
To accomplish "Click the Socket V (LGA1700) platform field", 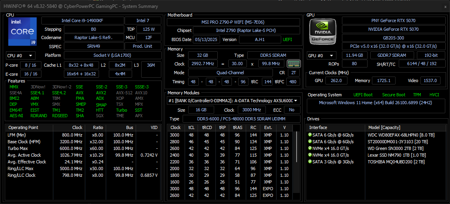I will [112, 56].
